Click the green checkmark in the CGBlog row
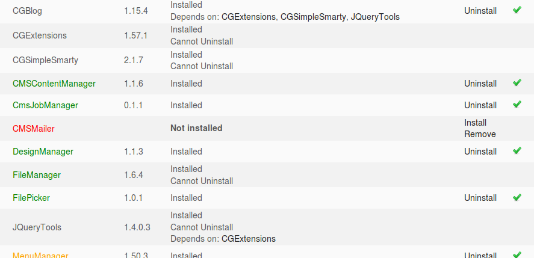534x258 pixels. [517, 10]
